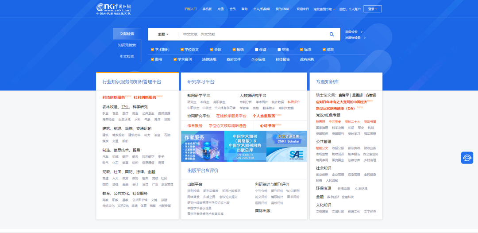Open 心可书馆 link
Screen dimensions: 478x233
click(x=267, y=126)
